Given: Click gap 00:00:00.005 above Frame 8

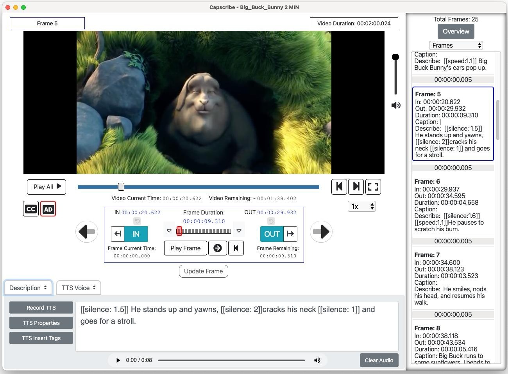Looking at the screenshot, I should tap(453, 314).
